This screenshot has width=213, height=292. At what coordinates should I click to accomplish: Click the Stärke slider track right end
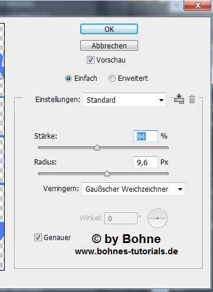point(167,147)
